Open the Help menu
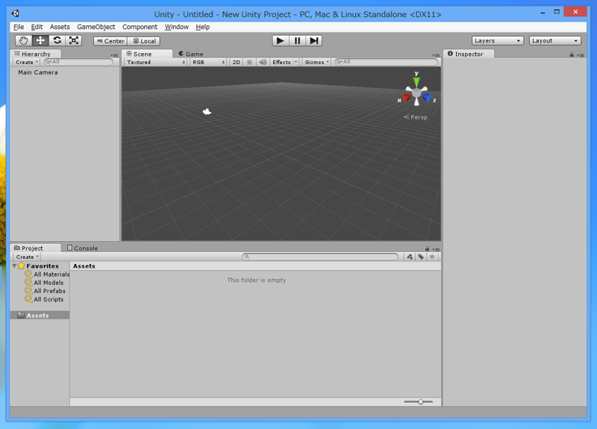Viewport: 597px width, 429px height. [202, 27]
